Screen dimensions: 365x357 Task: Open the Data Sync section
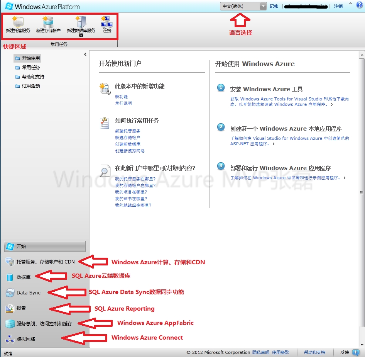pyautogui.click(x=28, y=293)
